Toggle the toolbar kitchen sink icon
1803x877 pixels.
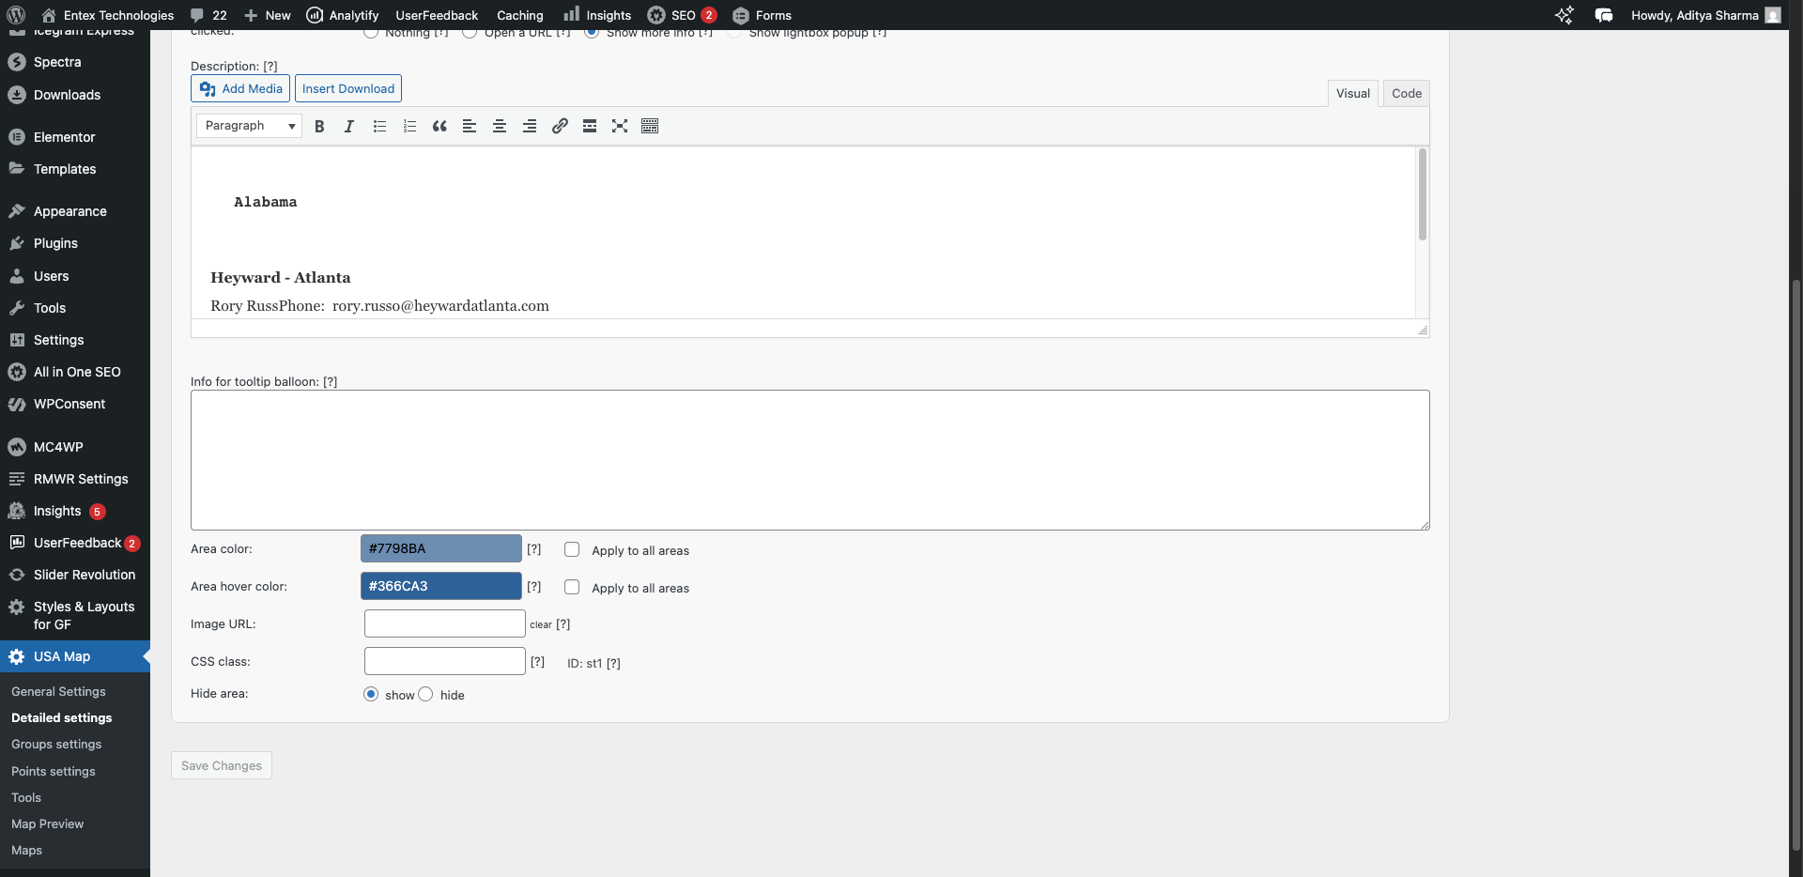coord(650,126)
